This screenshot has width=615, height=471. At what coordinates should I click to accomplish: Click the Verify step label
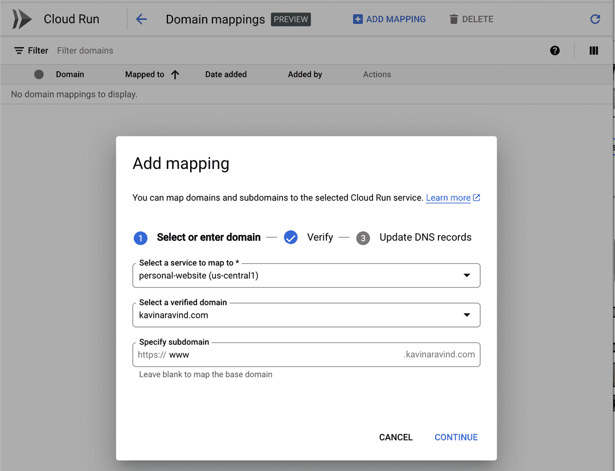[320, 237]
